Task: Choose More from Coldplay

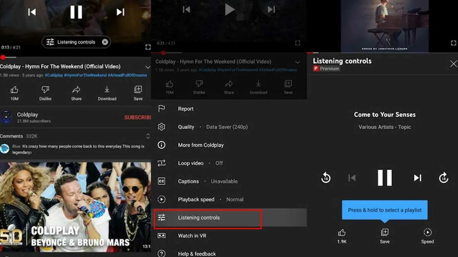Action: (x=229, y=145)
